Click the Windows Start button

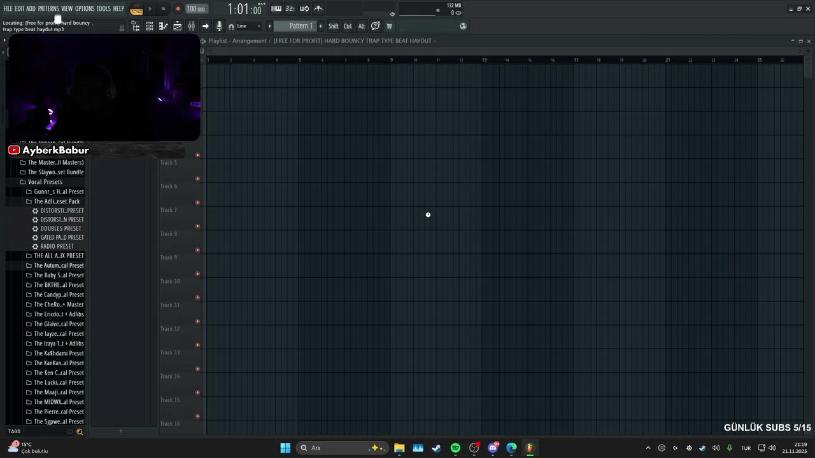pyautogui.click(x=285, y=448)
